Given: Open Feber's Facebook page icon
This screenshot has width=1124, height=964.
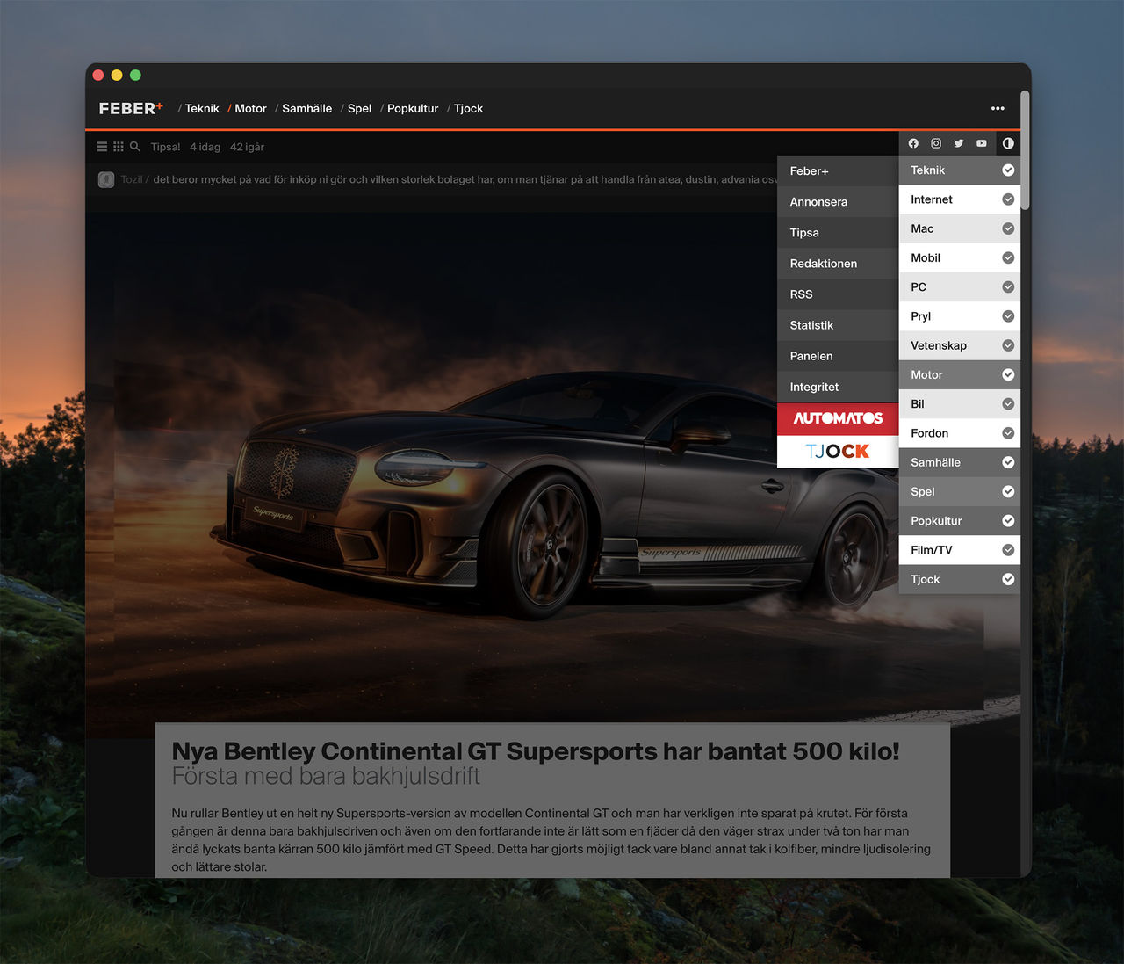Looking at the screenshot, I should (913, 143).
